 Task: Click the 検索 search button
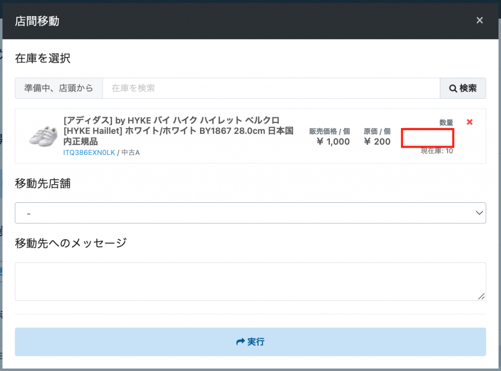[463, 88]
